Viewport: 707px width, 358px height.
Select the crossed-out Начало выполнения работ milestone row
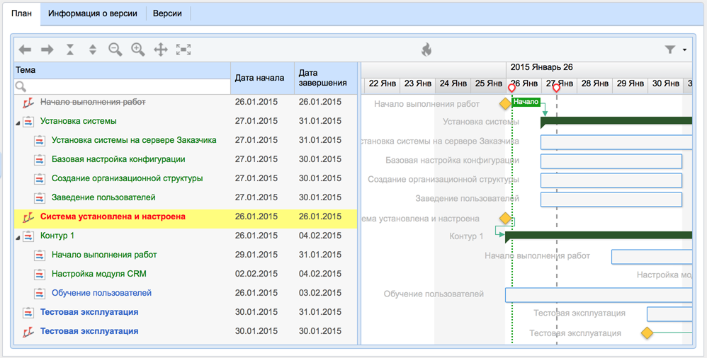(x=93, y=102)
